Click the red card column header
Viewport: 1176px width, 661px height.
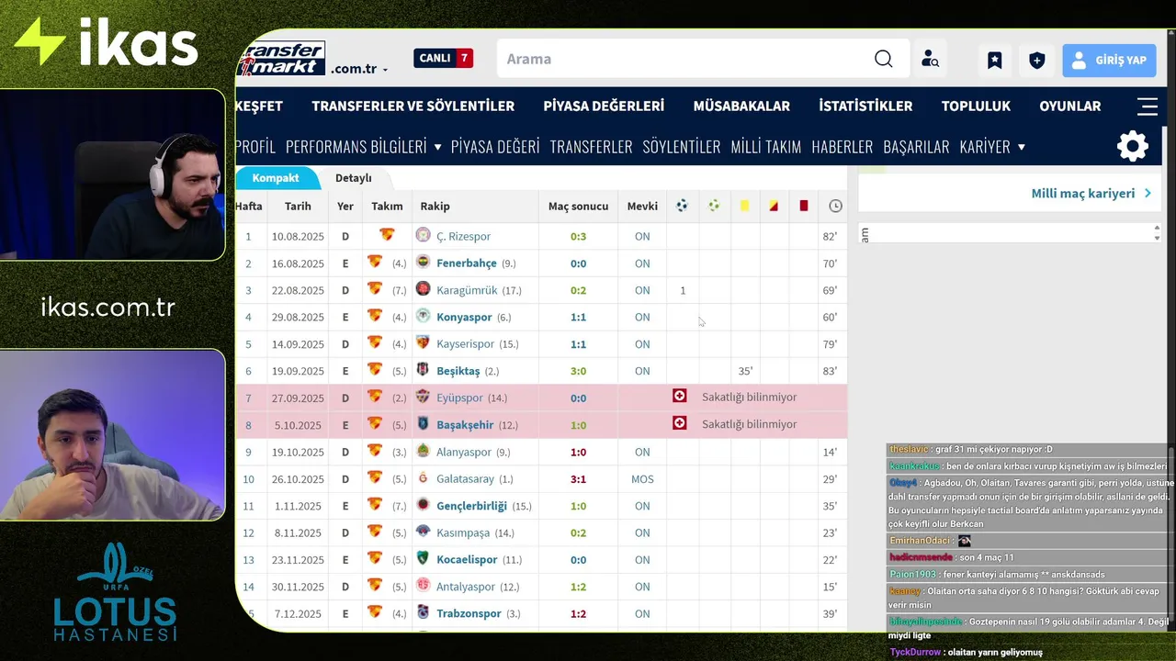coord(804,206)
